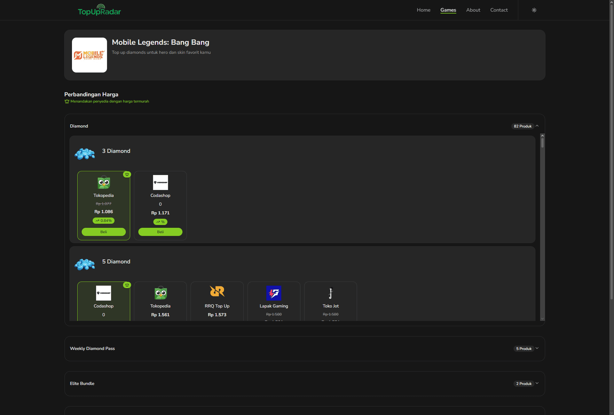This screenshot has width=614, height=415.
Task: Click the 2 Produk badge
Action: click(x=524, y=384)
